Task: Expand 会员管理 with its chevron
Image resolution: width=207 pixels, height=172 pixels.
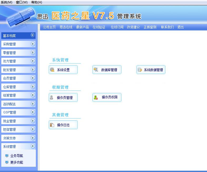Action: coord(33,78)
